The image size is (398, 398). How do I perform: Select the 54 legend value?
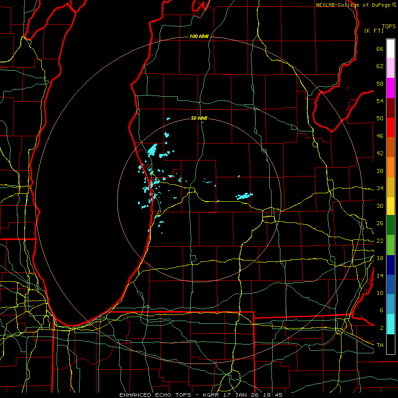coord(380,101)
